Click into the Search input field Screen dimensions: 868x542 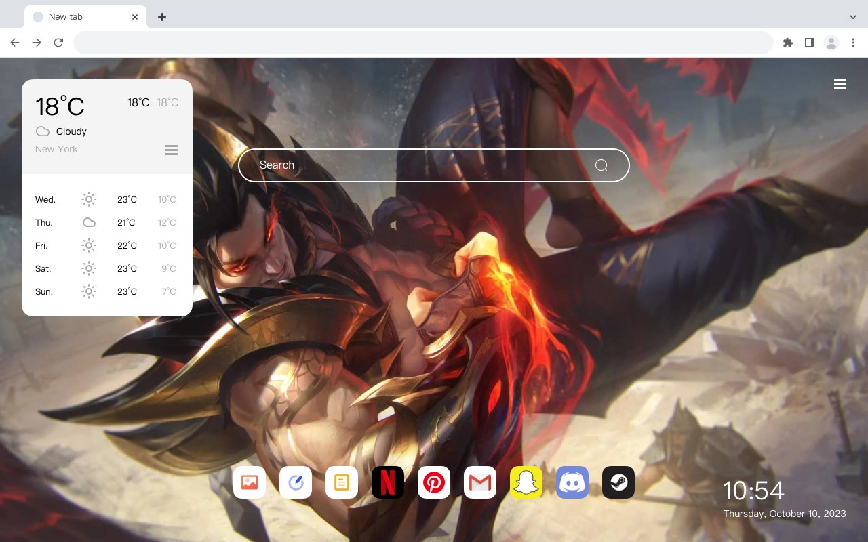[x=434, y=165]
